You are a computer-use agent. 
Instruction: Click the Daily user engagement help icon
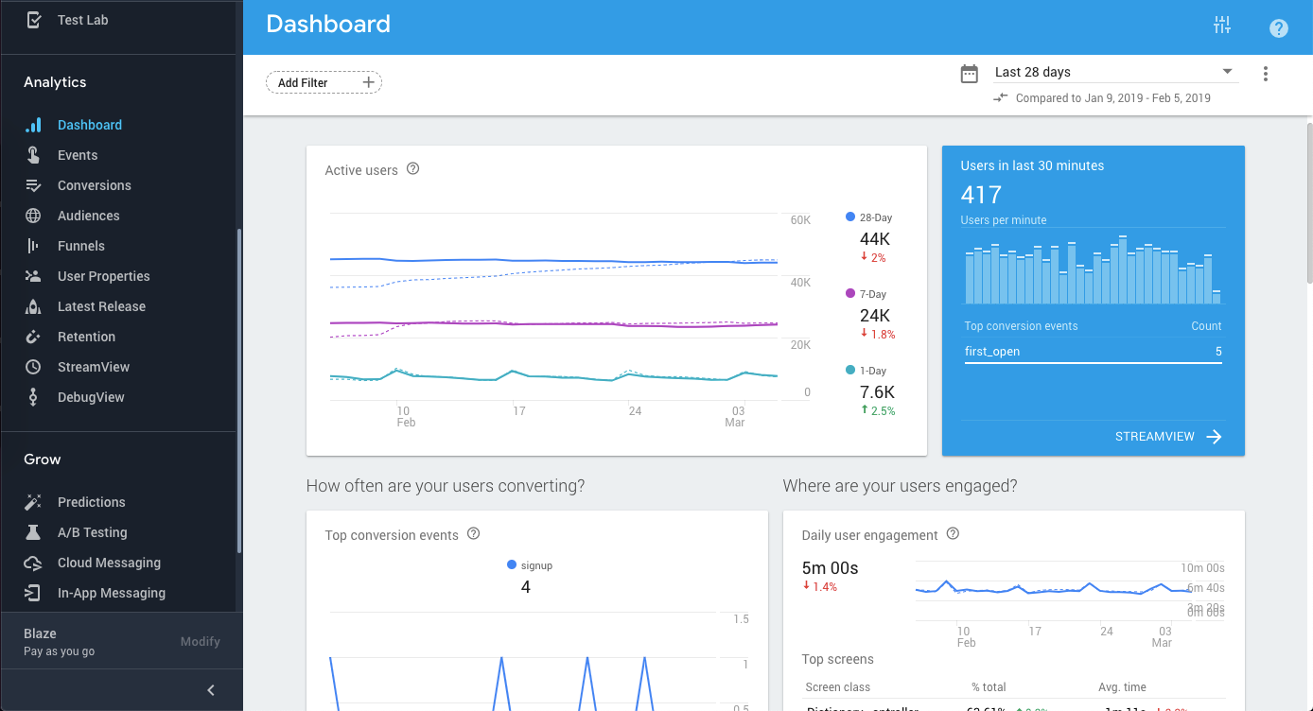point(953,534)
